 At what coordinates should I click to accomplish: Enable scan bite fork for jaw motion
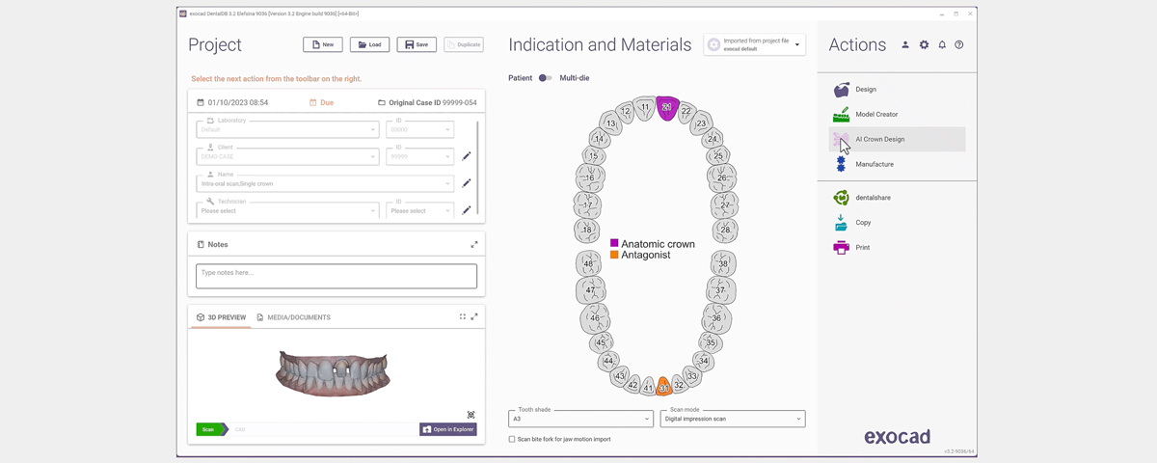coord(512,439)
